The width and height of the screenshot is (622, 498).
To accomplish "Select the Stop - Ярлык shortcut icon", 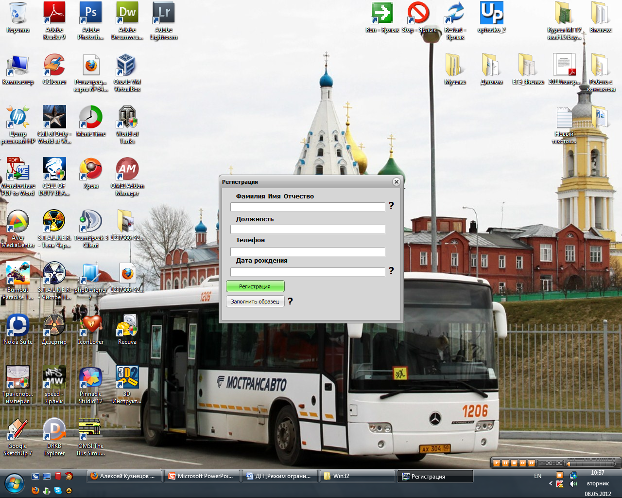I will pos(419,18).
